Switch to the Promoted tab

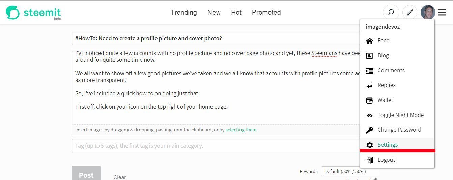tap(266, 12)
